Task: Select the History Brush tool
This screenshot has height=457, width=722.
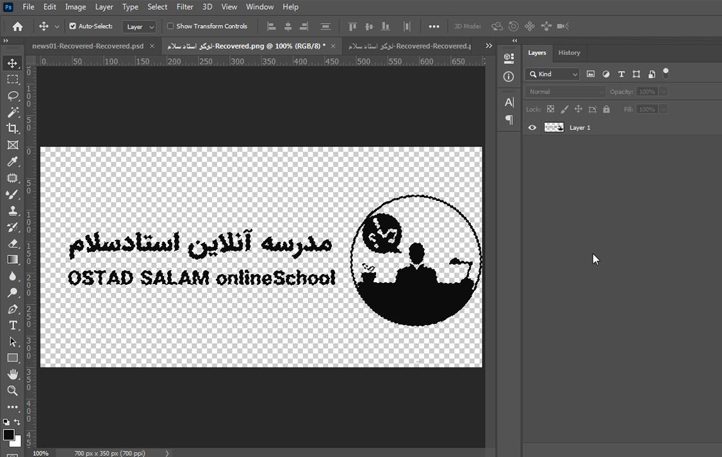Action: [12, 227]
